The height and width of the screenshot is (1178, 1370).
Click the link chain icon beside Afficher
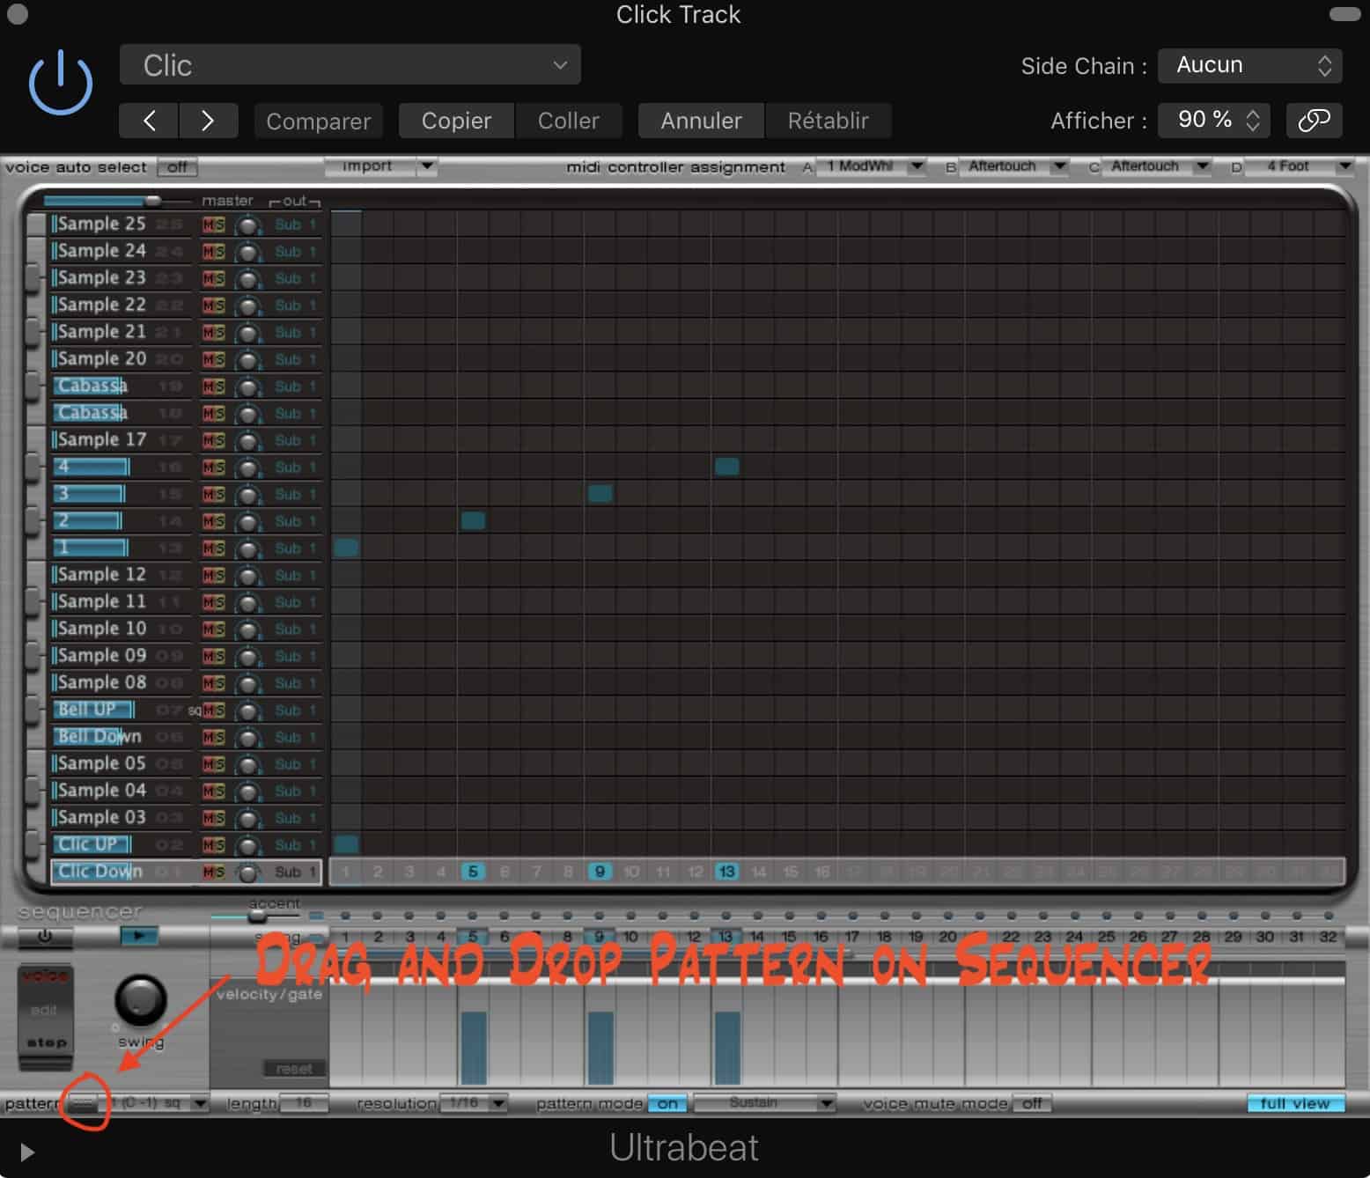(x=1314, y=121)
